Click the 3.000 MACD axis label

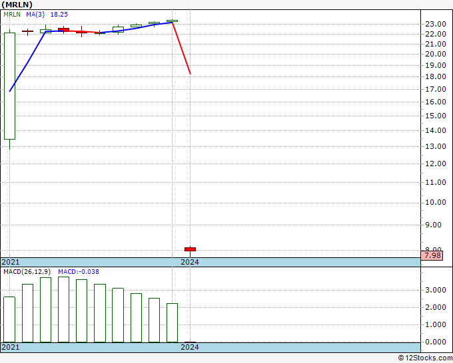(x=436, y=290)
